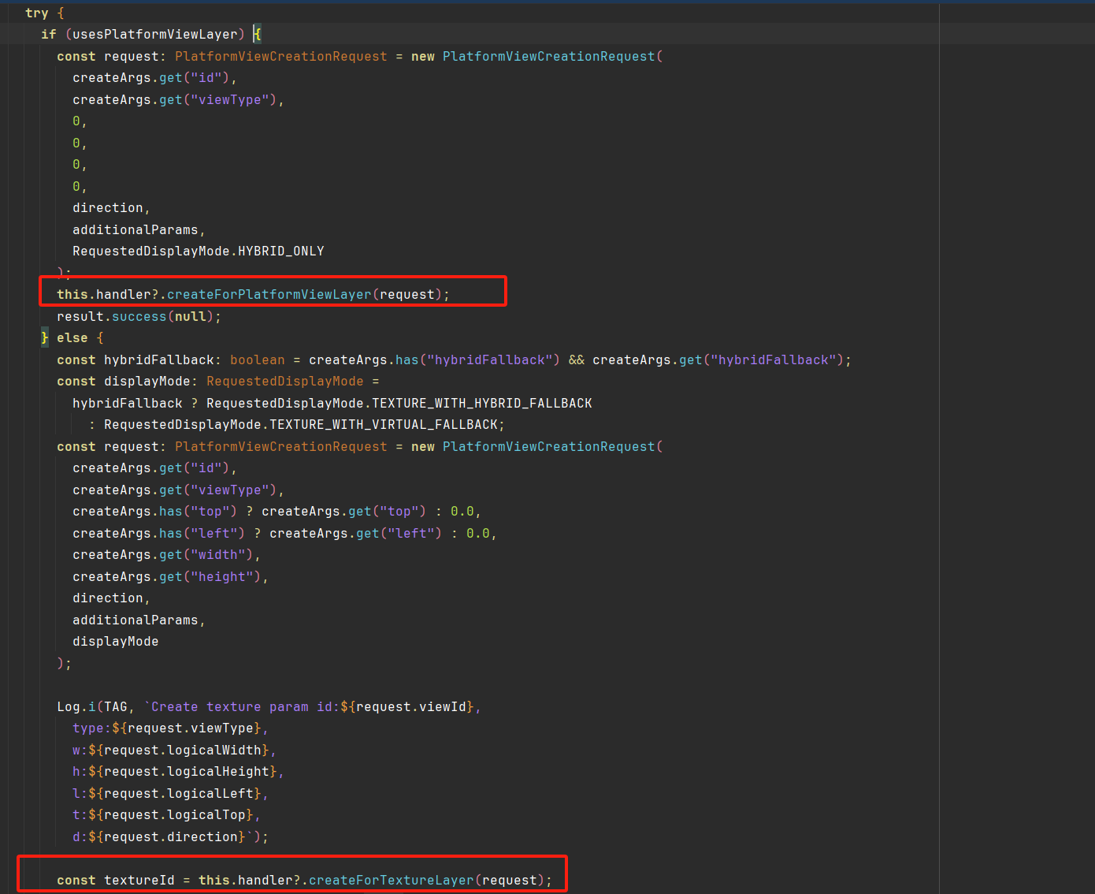Click request.logicalWidth in the log template
Screen dimensions: 1095x894
[x=182, y=751]
